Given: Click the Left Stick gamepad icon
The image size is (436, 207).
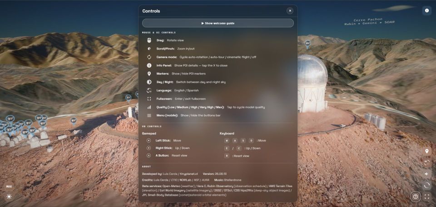Looking at the screenshot, I should (149, 141).
